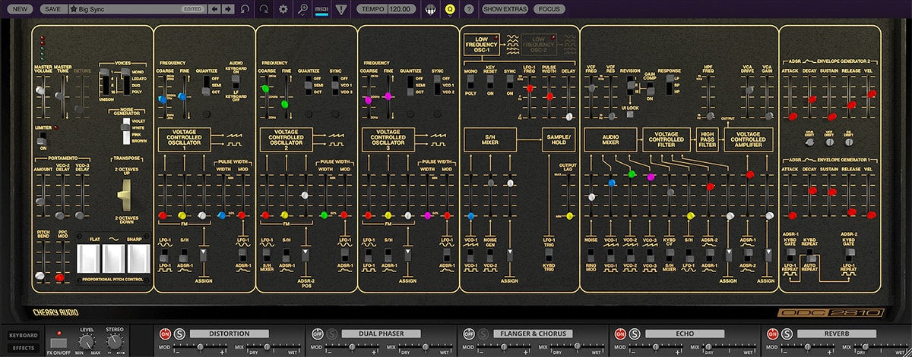Image resolution: width=912 pixels, height=357 pixels.
Task: Go to the next preset arrow
Action: point(226,9)
